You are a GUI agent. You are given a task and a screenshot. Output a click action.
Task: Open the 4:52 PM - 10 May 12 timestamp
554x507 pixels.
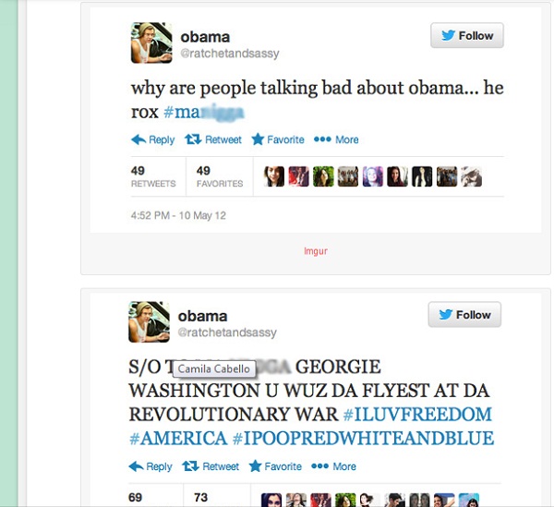click(178, 215)
